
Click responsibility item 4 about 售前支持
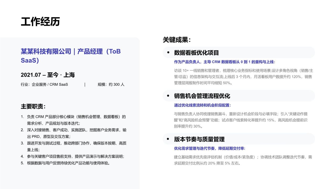[72, 156]
